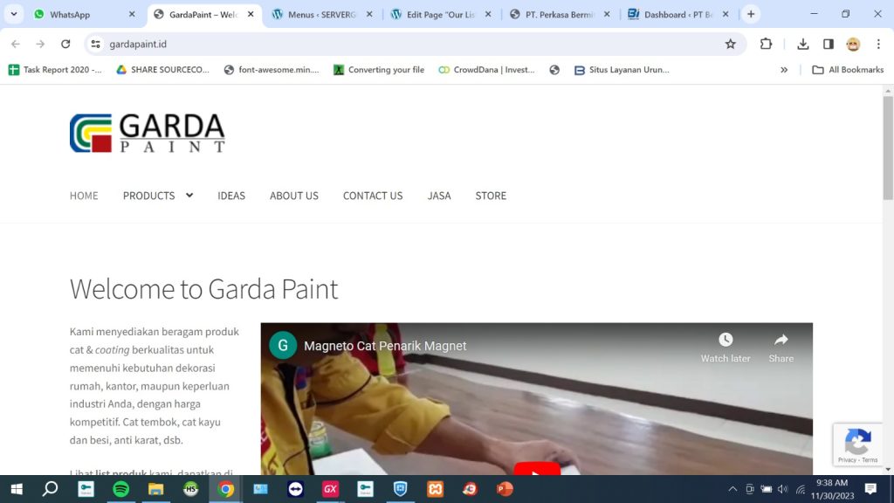
Task: Expand the hidden bookmarks overflow chevron
Action: [x=784, y=70]
